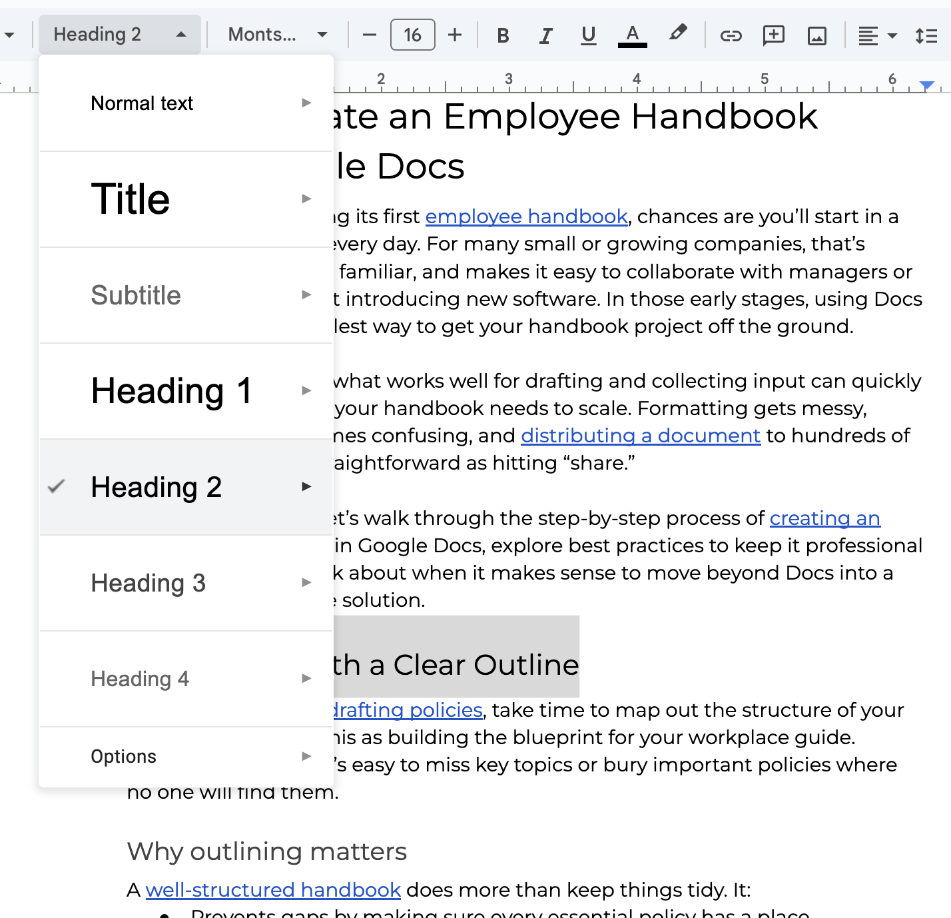951x918 pixels.
Task: Open the Montserrat font dropdown
Action: pyautogui.click(x=277, y=35)
